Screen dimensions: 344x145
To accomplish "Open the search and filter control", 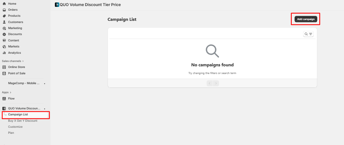I will tap(308, 34).
